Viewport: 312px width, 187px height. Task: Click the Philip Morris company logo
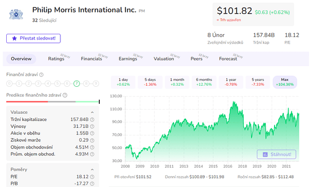point(16,15)
